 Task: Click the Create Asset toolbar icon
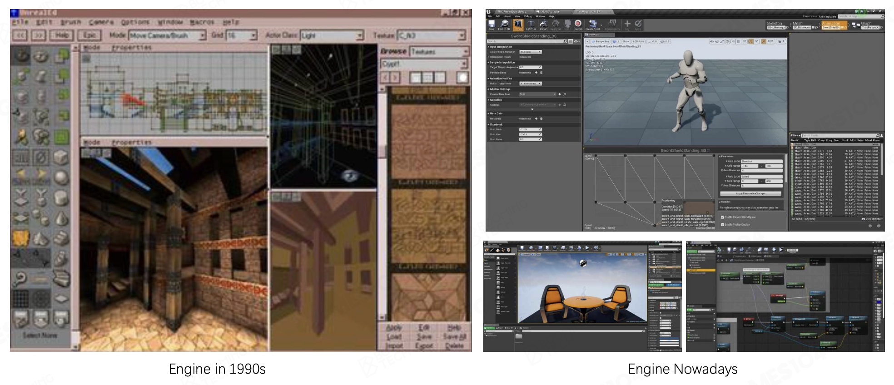592,25
